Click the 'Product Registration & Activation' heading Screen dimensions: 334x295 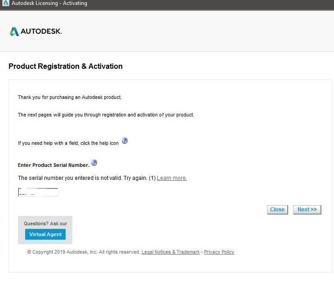click(66, 66)
